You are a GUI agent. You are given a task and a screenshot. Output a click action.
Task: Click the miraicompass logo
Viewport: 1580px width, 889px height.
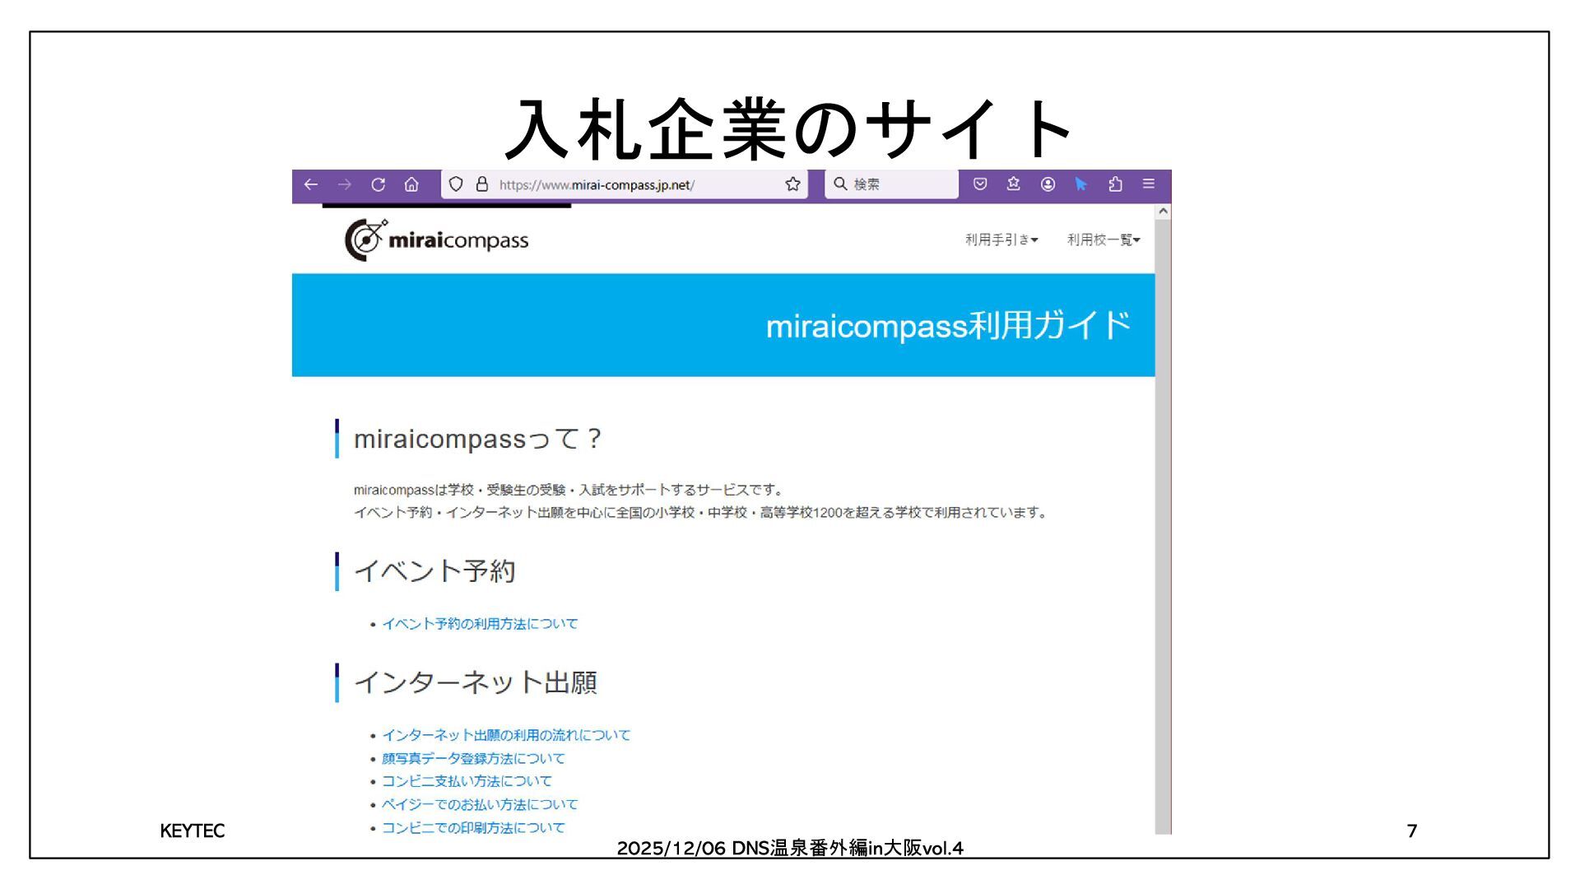coord(437,240)
